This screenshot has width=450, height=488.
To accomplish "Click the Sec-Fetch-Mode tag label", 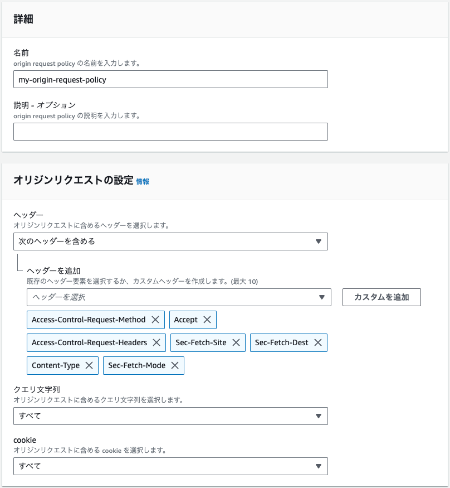I will click(137, 365).
